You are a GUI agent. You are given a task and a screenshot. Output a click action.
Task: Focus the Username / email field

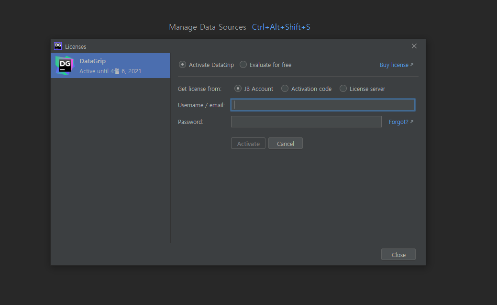[323, 105]
